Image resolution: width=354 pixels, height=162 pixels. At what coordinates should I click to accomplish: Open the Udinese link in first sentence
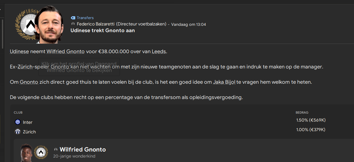click(19, 51)
